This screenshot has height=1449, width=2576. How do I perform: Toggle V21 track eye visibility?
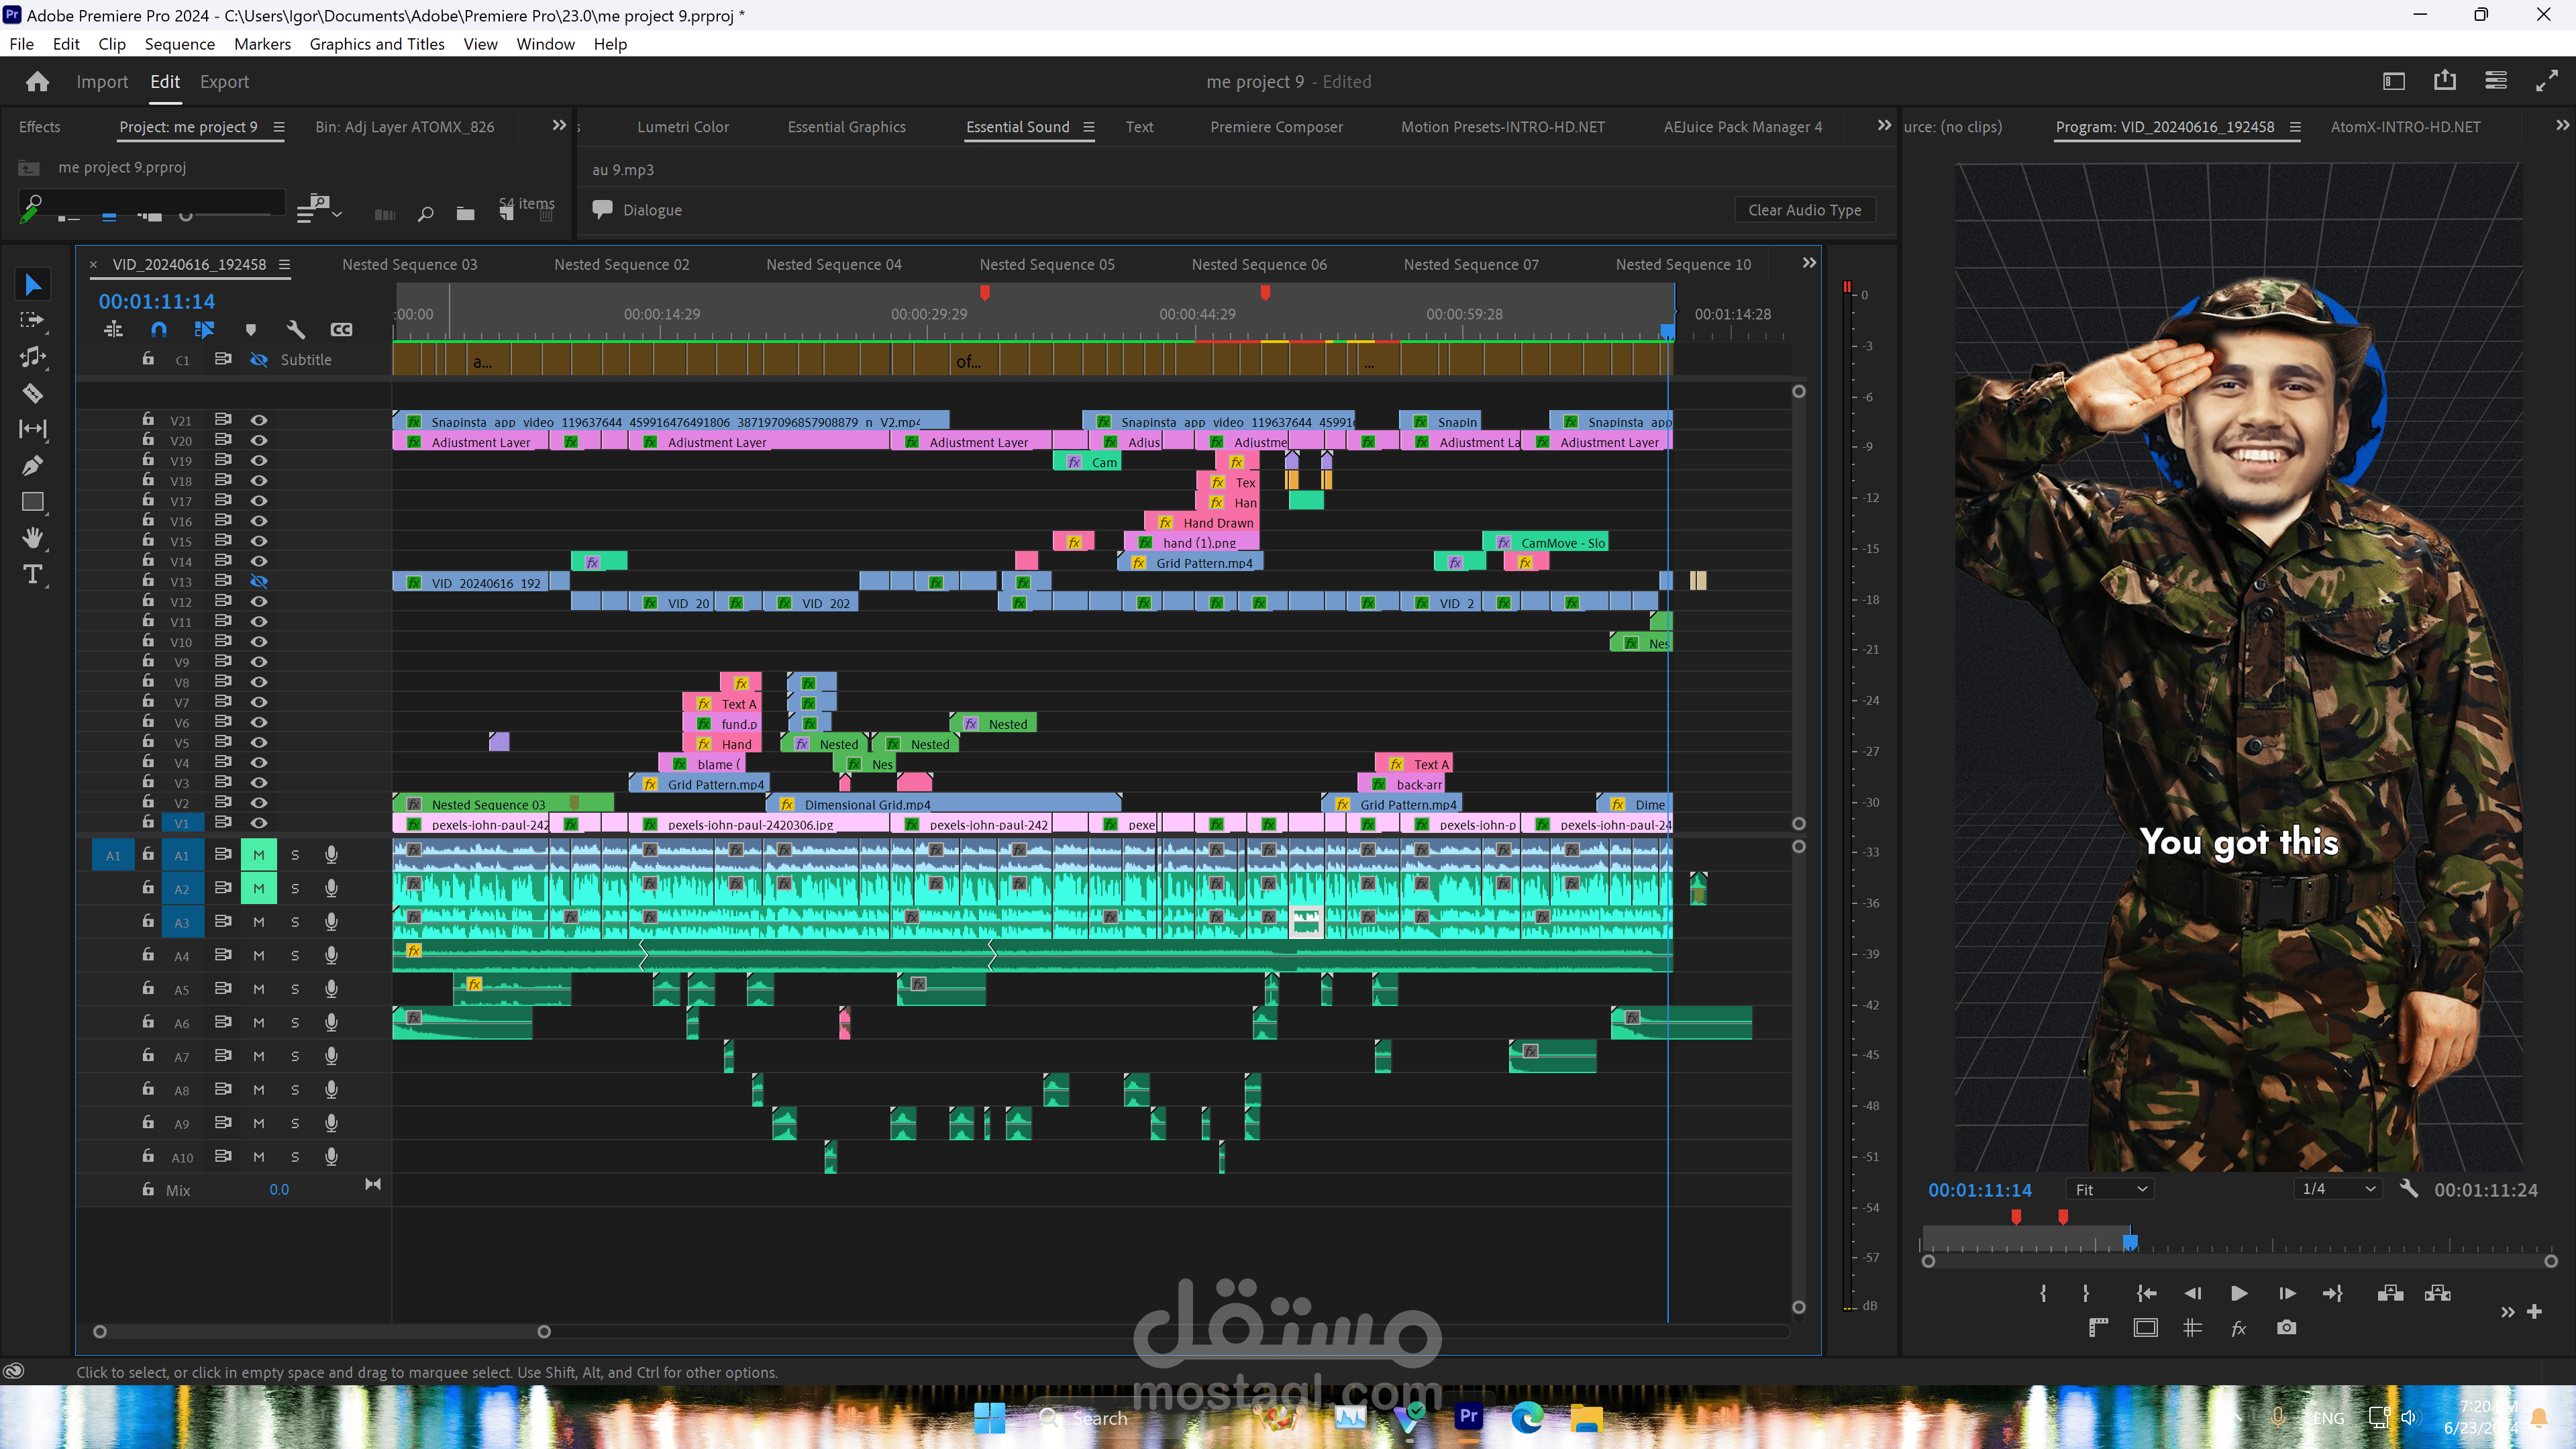tap(259, 420)
